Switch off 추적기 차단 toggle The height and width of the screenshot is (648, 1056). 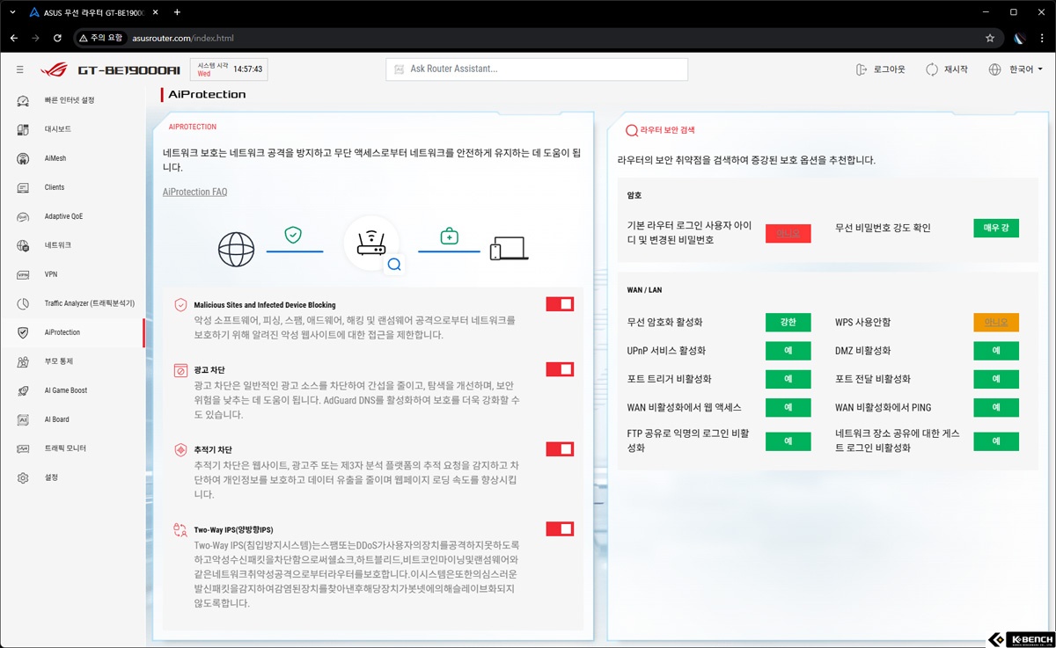pyautogui.click(x=560, y=449)
